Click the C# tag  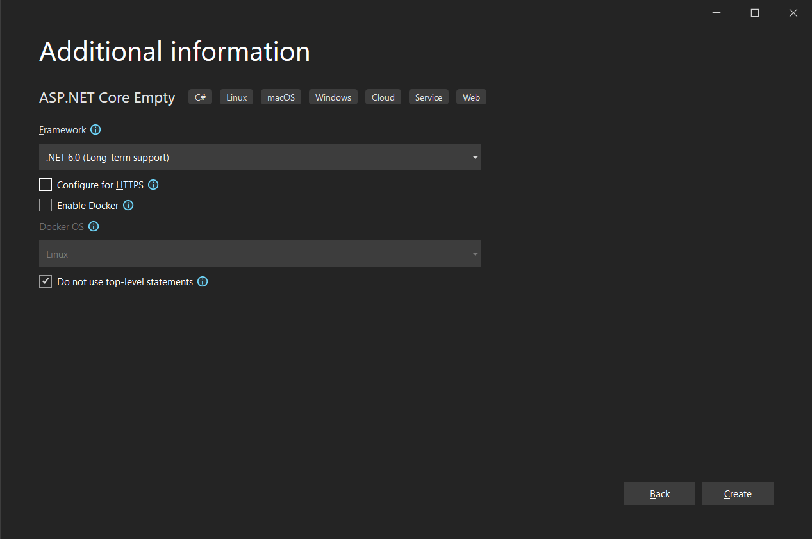pos(200,97)
